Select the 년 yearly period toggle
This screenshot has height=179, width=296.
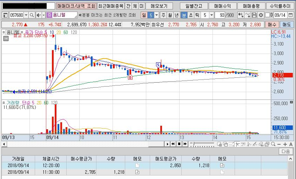[x=176, y=15]
